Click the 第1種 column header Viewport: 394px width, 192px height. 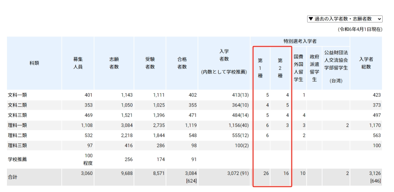(x=260, y=68)
